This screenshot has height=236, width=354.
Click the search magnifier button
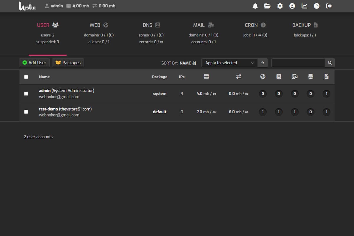tap(330, 63)
